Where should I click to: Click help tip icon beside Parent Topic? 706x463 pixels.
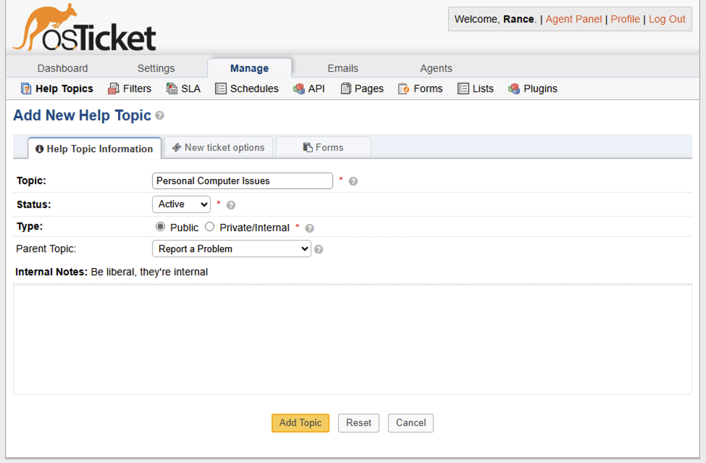319,249
